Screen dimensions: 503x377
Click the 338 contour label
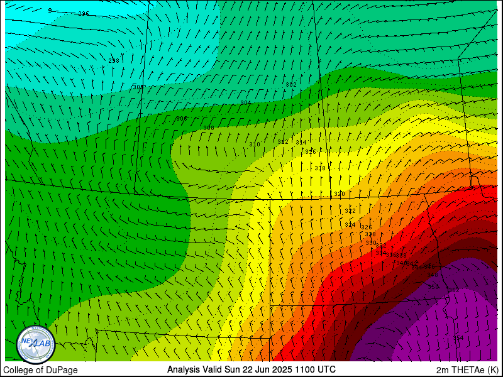(401, 256)
